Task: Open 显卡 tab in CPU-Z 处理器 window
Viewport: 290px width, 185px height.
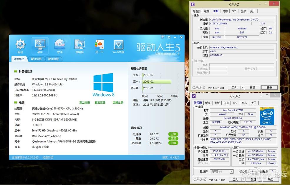Action: click(x=244, y=103)
